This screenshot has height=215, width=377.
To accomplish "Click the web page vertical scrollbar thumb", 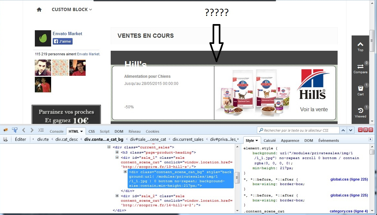I will [x=372, y=41].
